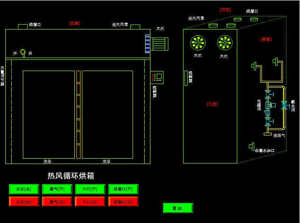Turn off steam with 蒸气[关]
Screen dimensions: 300x223
57,202
